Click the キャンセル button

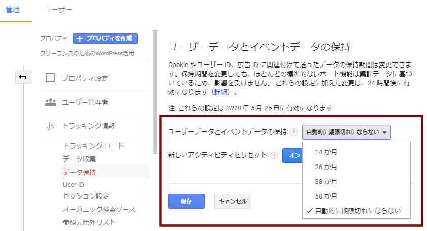coord(233,201)
